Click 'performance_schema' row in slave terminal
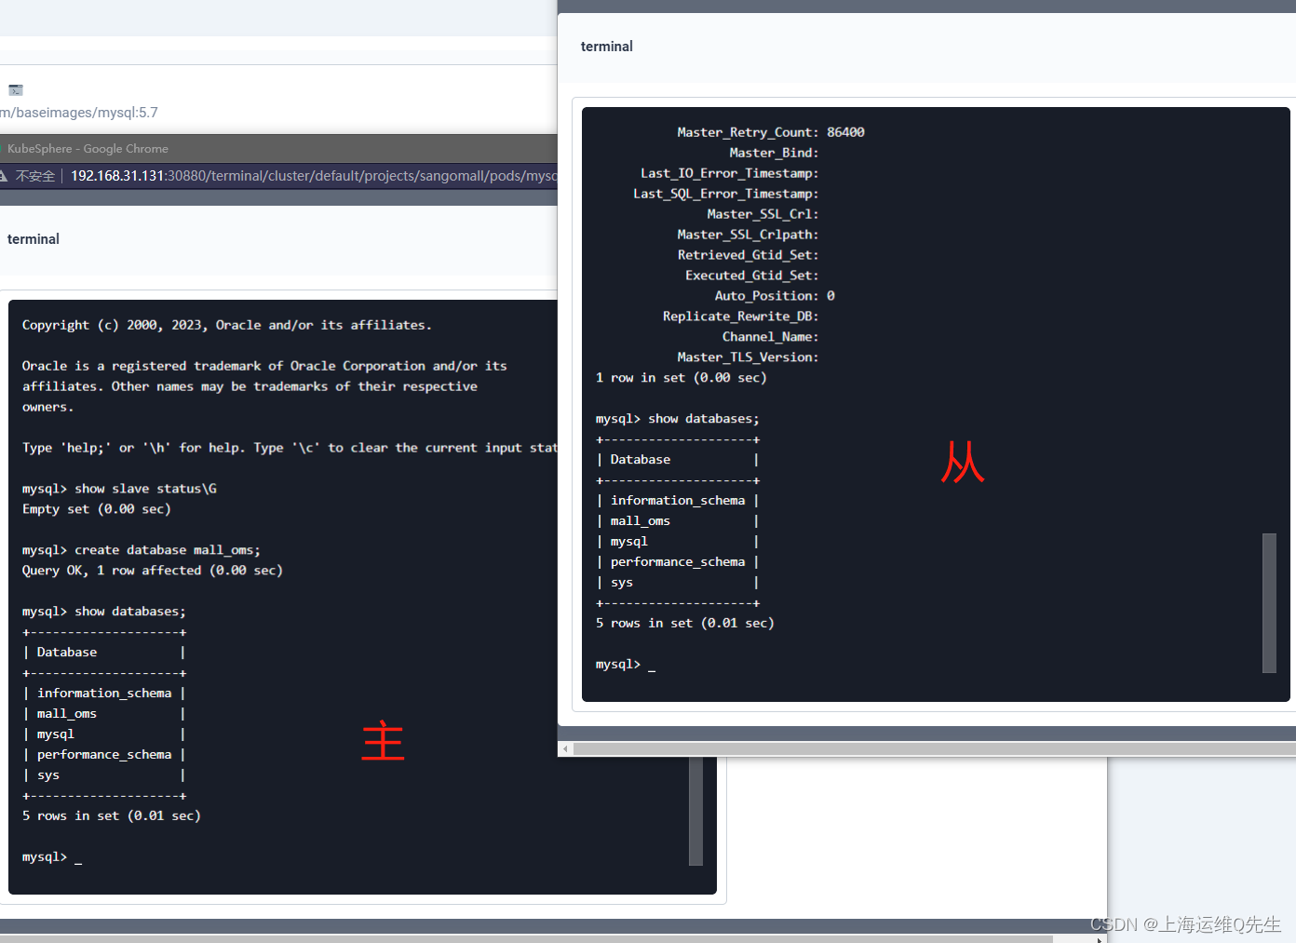This screenshot has height=943, width=1296. pyautogui.click(x=678, y=562)
